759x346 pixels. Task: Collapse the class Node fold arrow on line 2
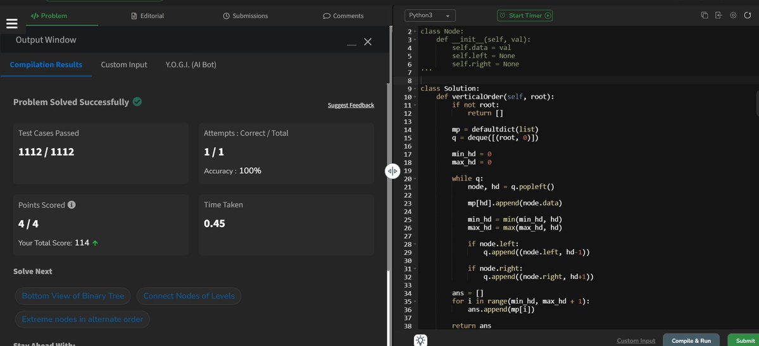click(x=416, y=32)
